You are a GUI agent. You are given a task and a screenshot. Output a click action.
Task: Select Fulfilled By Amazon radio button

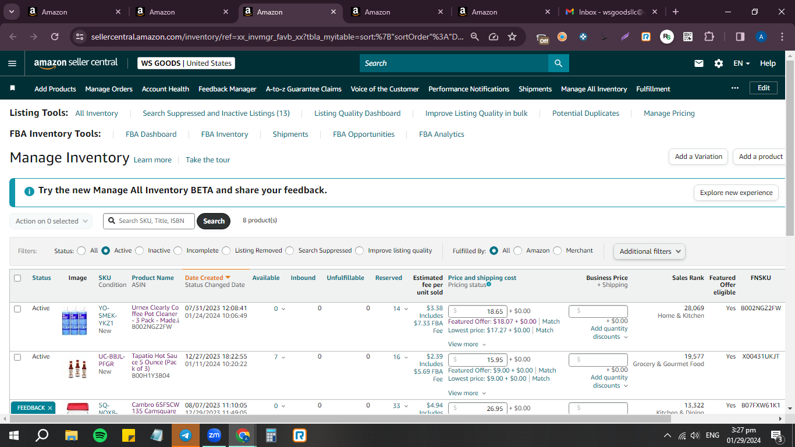[x=517, y=251]
